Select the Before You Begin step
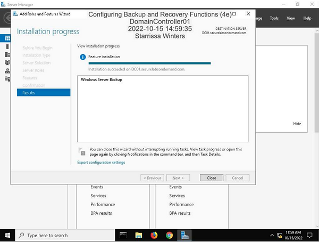The height and width of the screenshot is (242, 319). pos(37,48)
